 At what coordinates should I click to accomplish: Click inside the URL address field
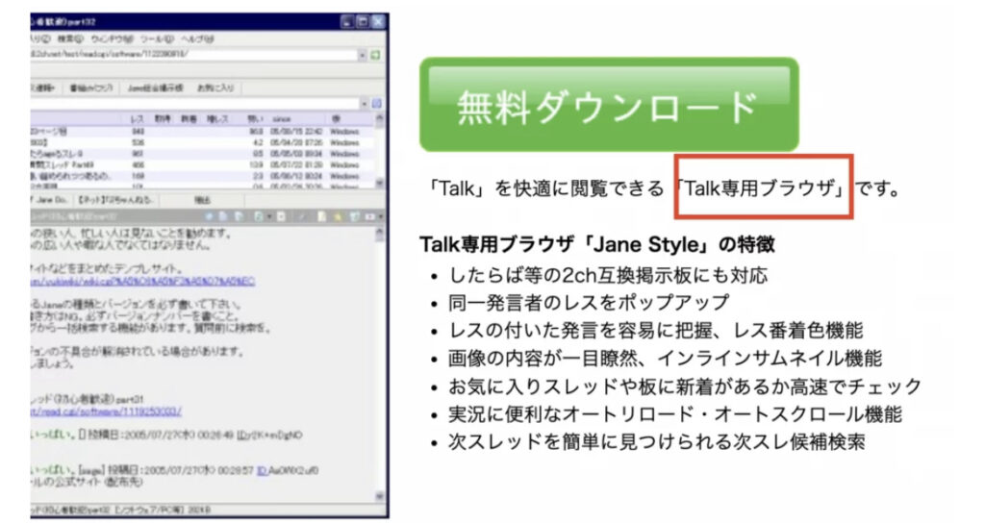(192, 56)
